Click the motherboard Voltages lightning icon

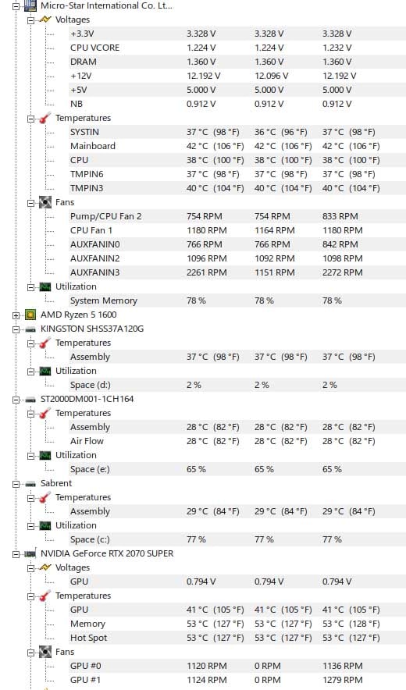(45, 20)
